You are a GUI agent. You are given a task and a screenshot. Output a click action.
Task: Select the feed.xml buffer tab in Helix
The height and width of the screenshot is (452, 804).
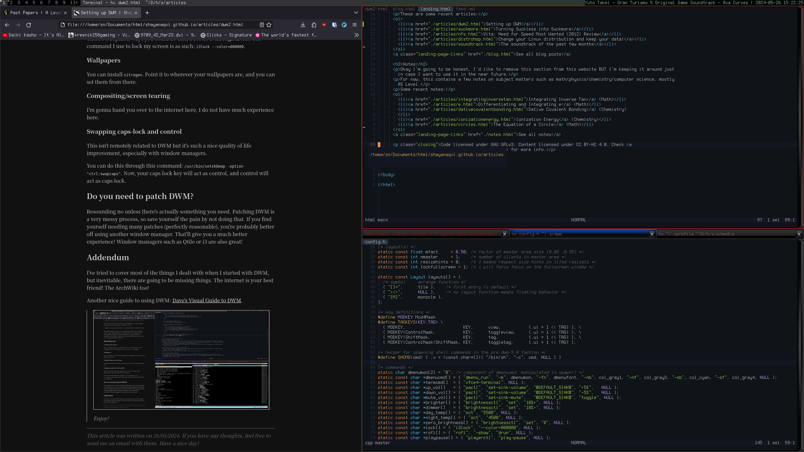click(x=465, y=9)
